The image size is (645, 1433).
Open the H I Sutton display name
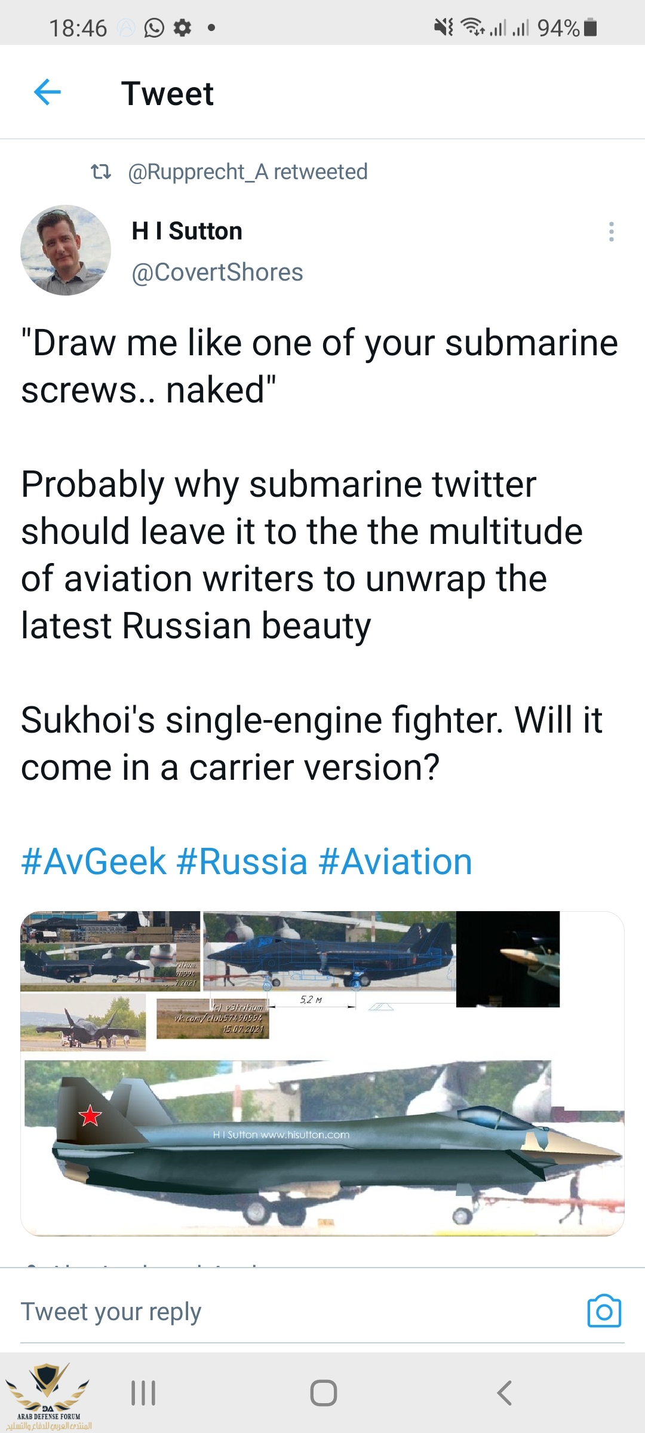[187, 231]
